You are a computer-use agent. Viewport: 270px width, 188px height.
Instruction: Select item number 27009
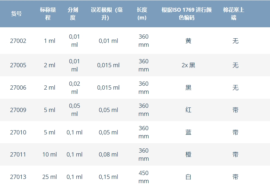pyautogui.click(x=18, y=110)
